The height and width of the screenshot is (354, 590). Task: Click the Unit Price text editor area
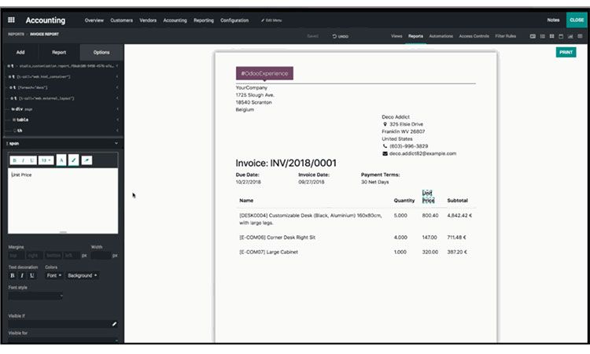tap(63, 201)
